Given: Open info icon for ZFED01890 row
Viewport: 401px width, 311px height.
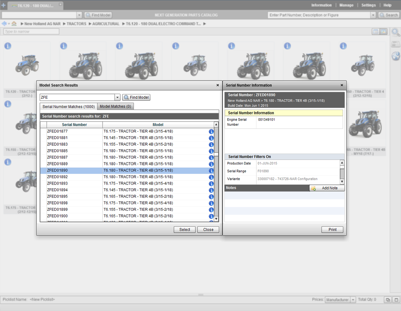Looking at the screenshot, I should point(211,171).
